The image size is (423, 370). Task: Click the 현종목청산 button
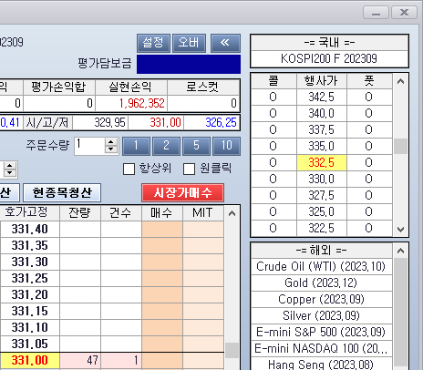(x=62, y=192)
